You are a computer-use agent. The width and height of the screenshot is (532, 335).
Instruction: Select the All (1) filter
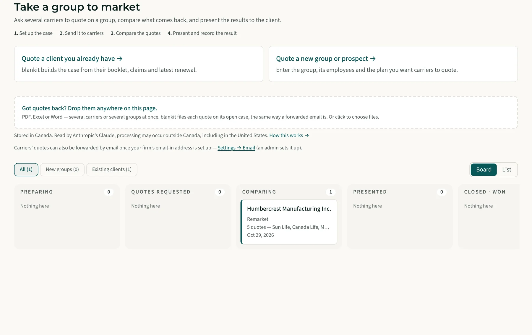pos(26,170)
